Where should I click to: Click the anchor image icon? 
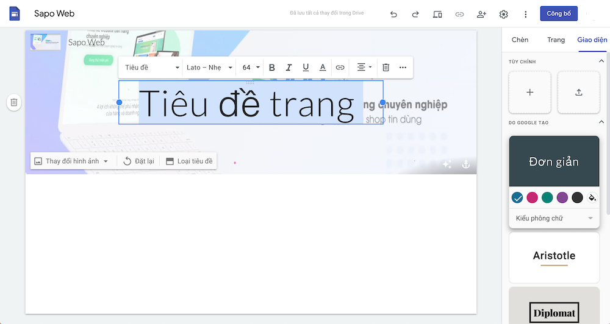(x=465, y=164)
